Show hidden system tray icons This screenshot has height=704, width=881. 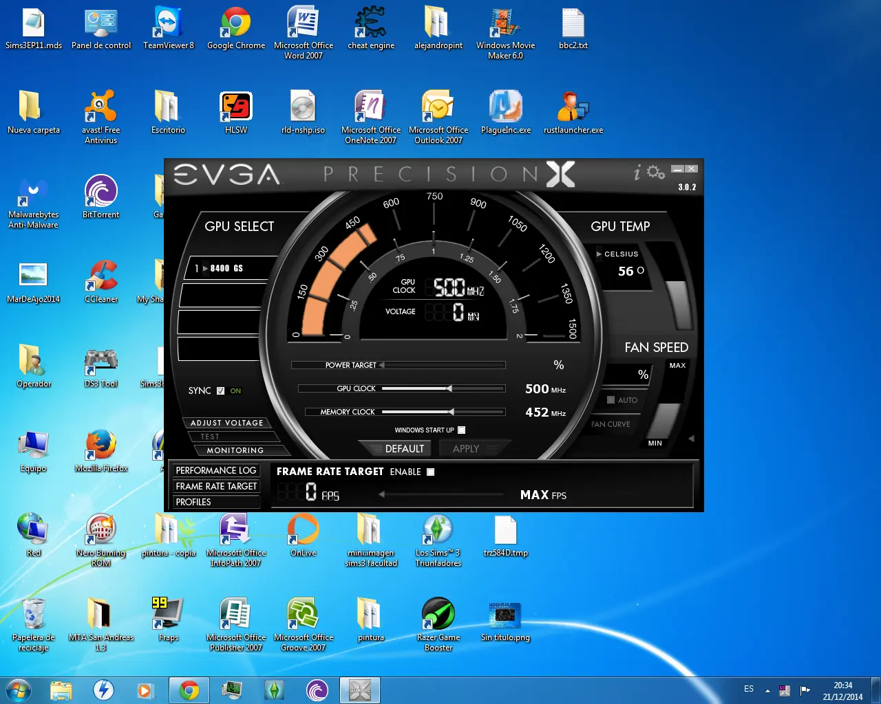[767, 691]
